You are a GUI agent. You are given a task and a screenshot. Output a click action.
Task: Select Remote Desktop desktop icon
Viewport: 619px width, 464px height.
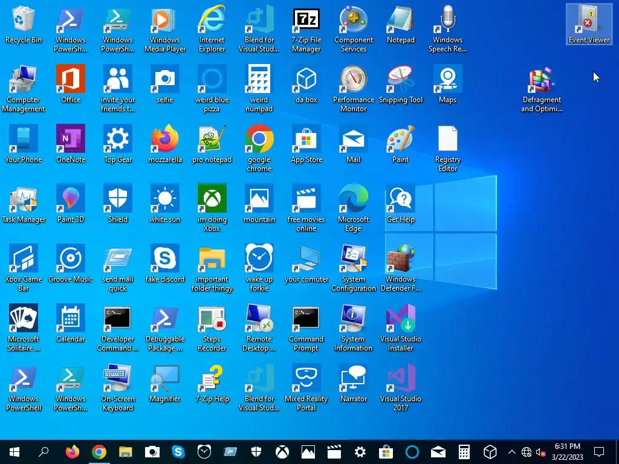pos(259,328)
